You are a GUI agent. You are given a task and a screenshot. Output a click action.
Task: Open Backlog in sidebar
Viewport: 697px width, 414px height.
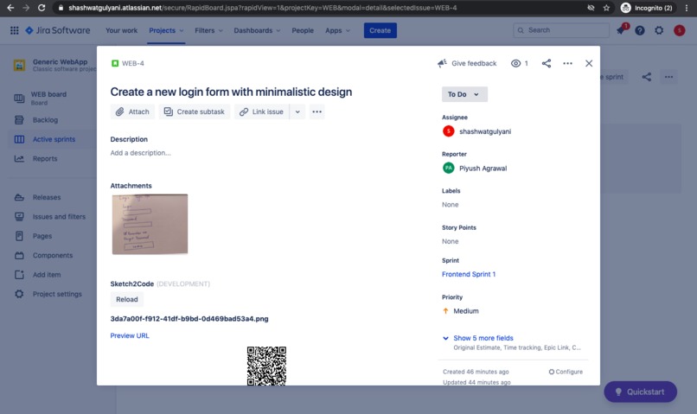pos(45,120)
